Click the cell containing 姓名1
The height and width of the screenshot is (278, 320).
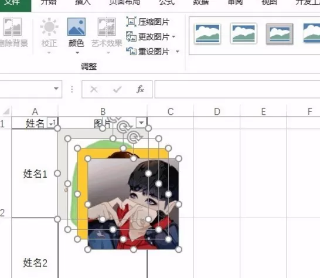tap(35, 174)
